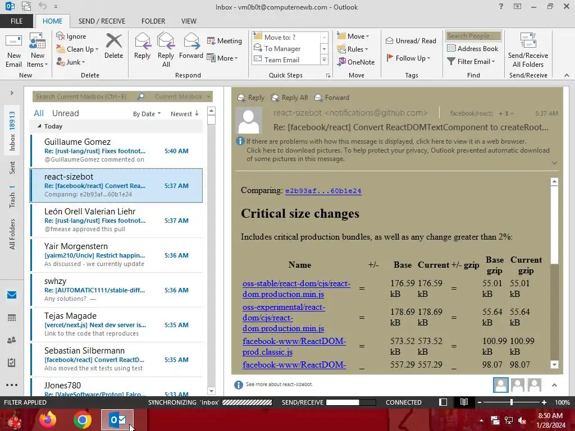Viewport: 575px width, 431px height.
Task: Switch to Mail view
Action: click(x=12, y=295)
